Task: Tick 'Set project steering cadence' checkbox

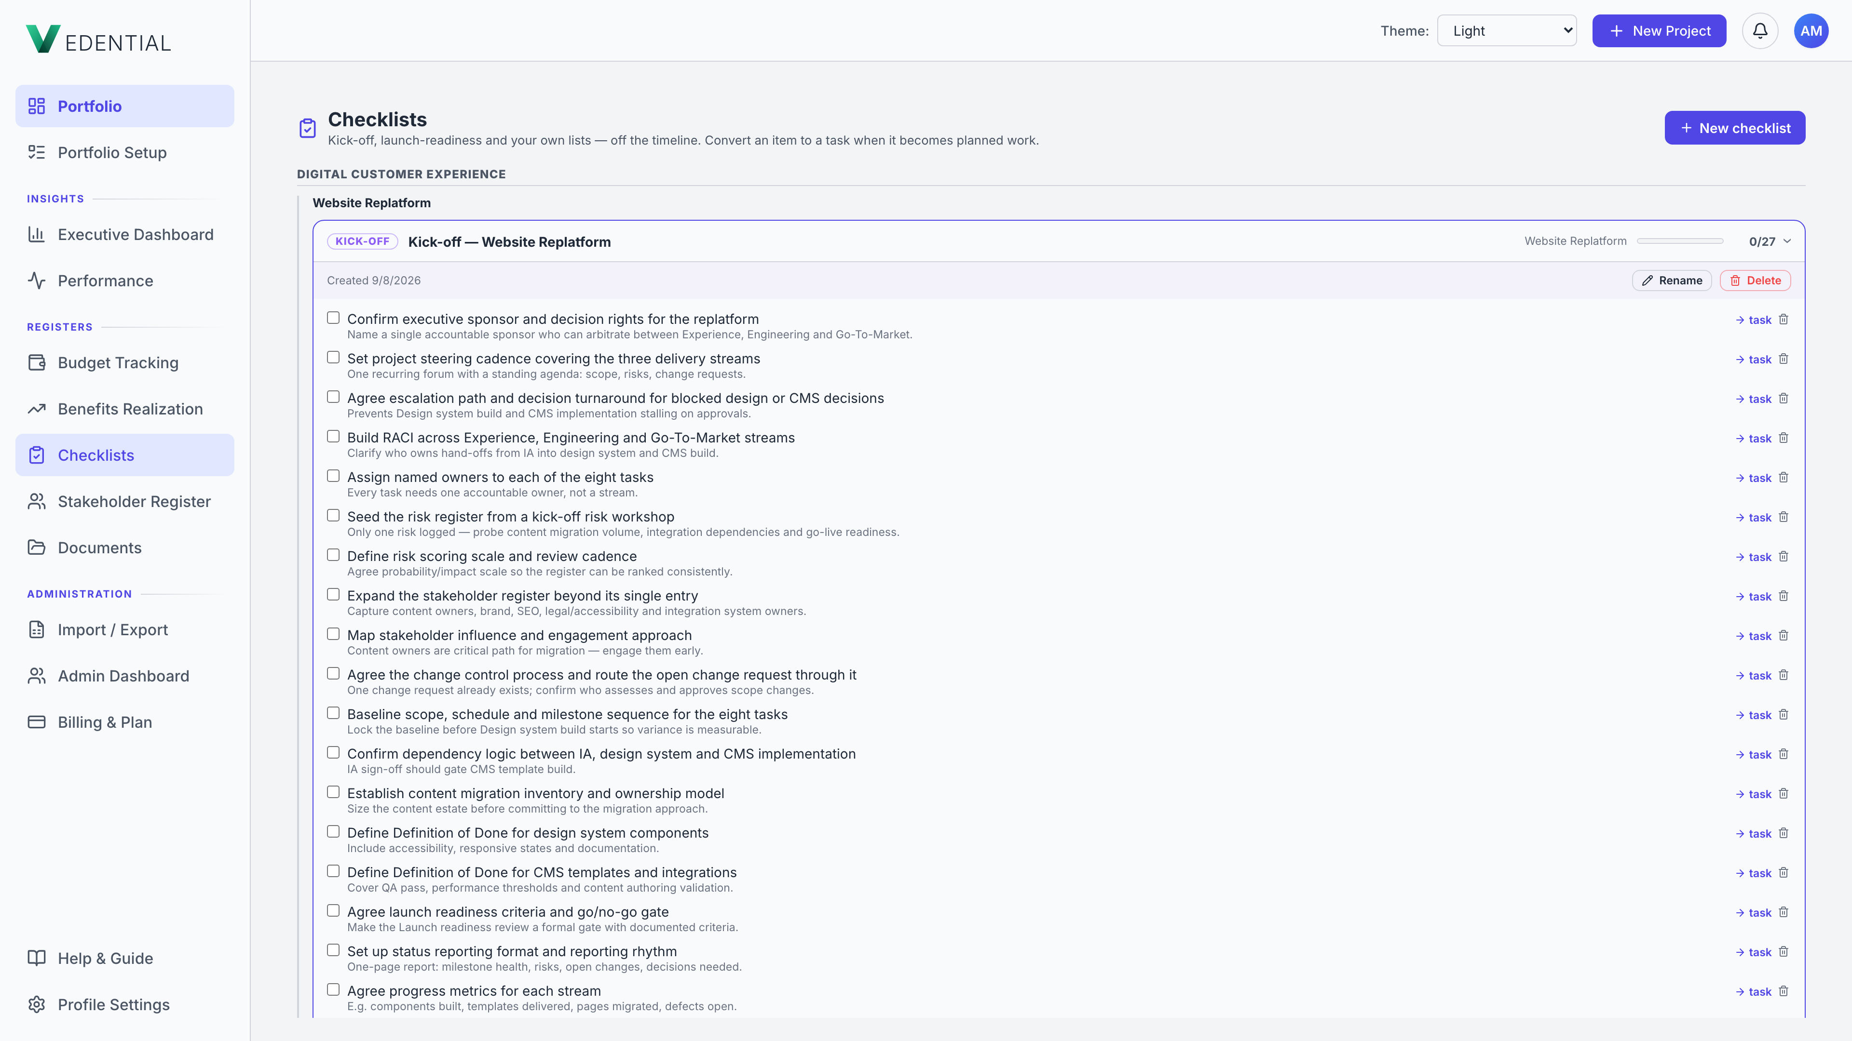Action: click(334, 357)
